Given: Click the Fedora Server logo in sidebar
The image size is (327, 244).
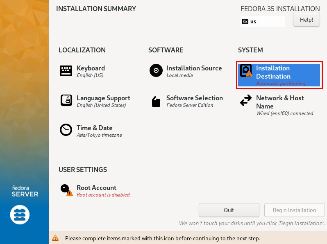Looking at the screenshot, I should tap(20, 215).
